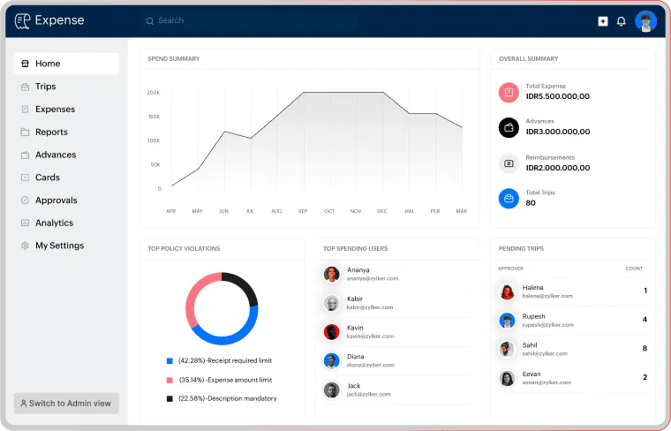
Task: Click the Diana user name
Action: (x=356, y=357)
